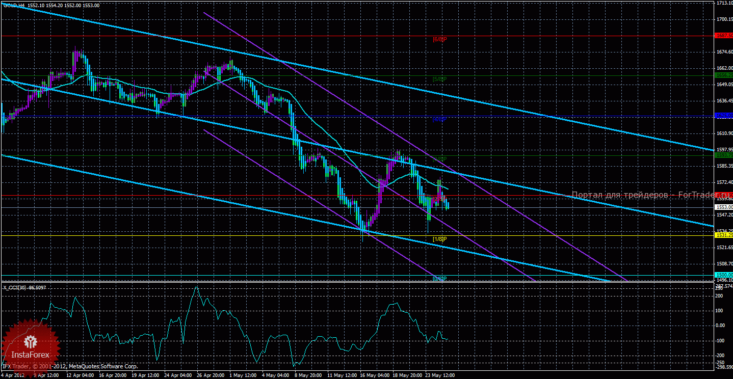
Task: Click 1649.05 on the price scale
Action: pos(724,85)
